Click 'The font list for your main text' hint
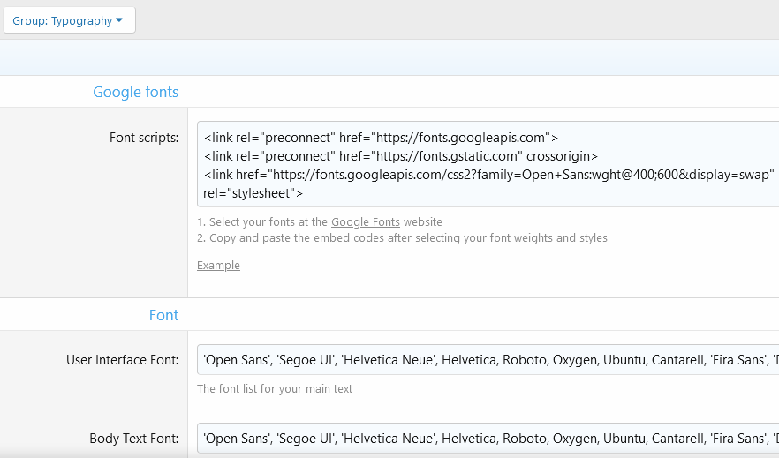The width and height of the screenshot is (779, 458). pyautogui.click(x=275, y=389)
